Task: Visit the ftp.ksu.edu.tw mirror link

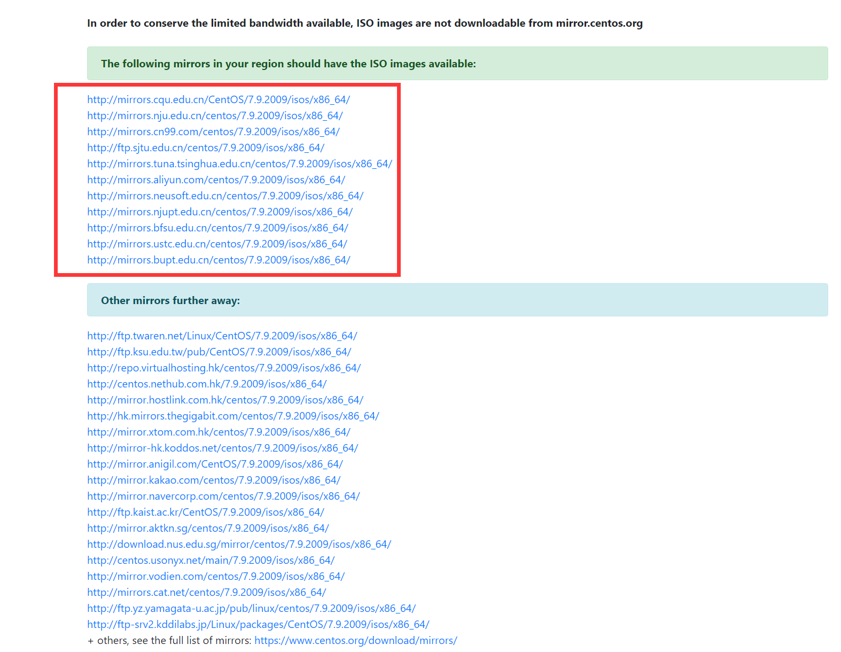Action: 219,352
